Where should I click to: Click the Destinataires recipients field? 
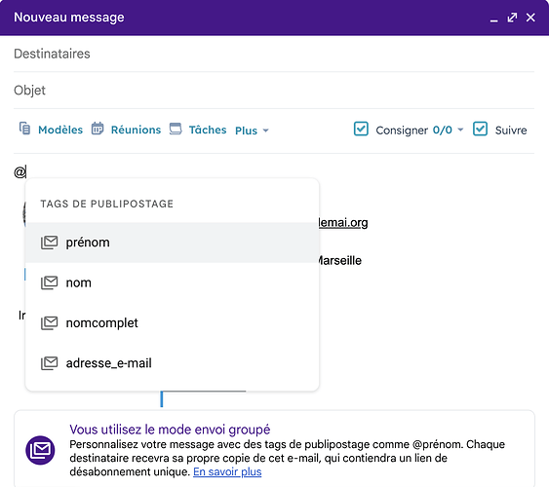pos(274,54)
